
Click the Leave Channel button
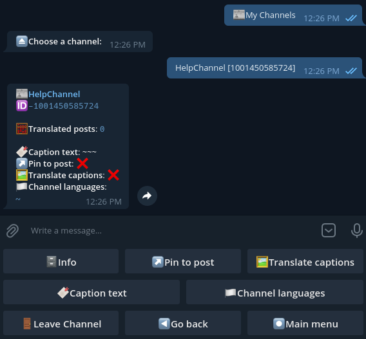point(61,323)
